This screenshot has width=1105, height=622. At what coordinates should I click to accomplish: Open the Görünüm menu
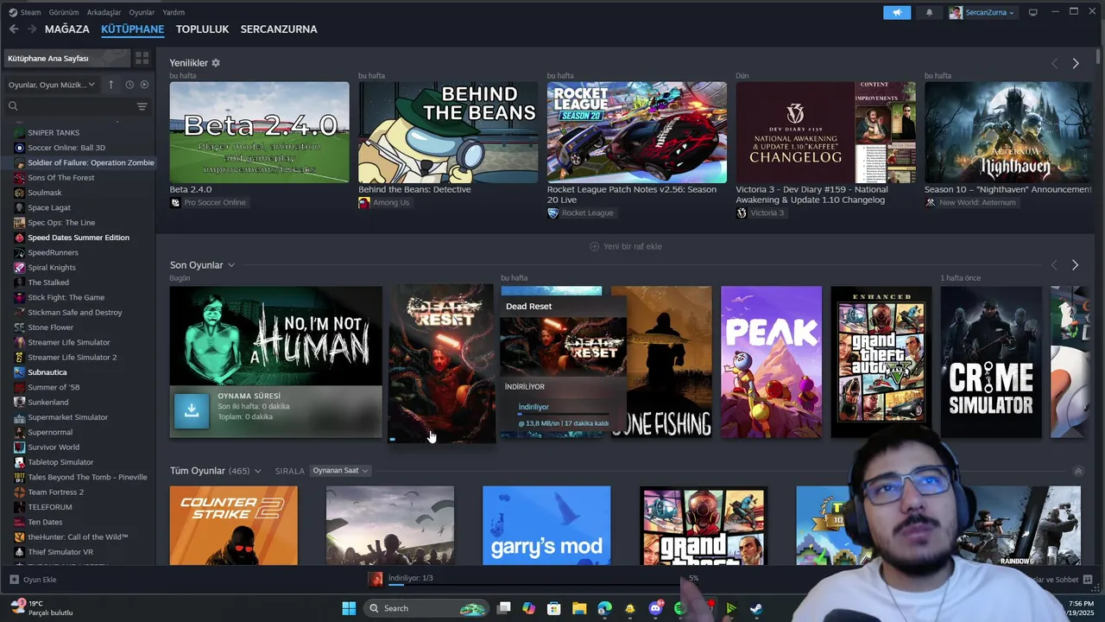click(64, 12)
